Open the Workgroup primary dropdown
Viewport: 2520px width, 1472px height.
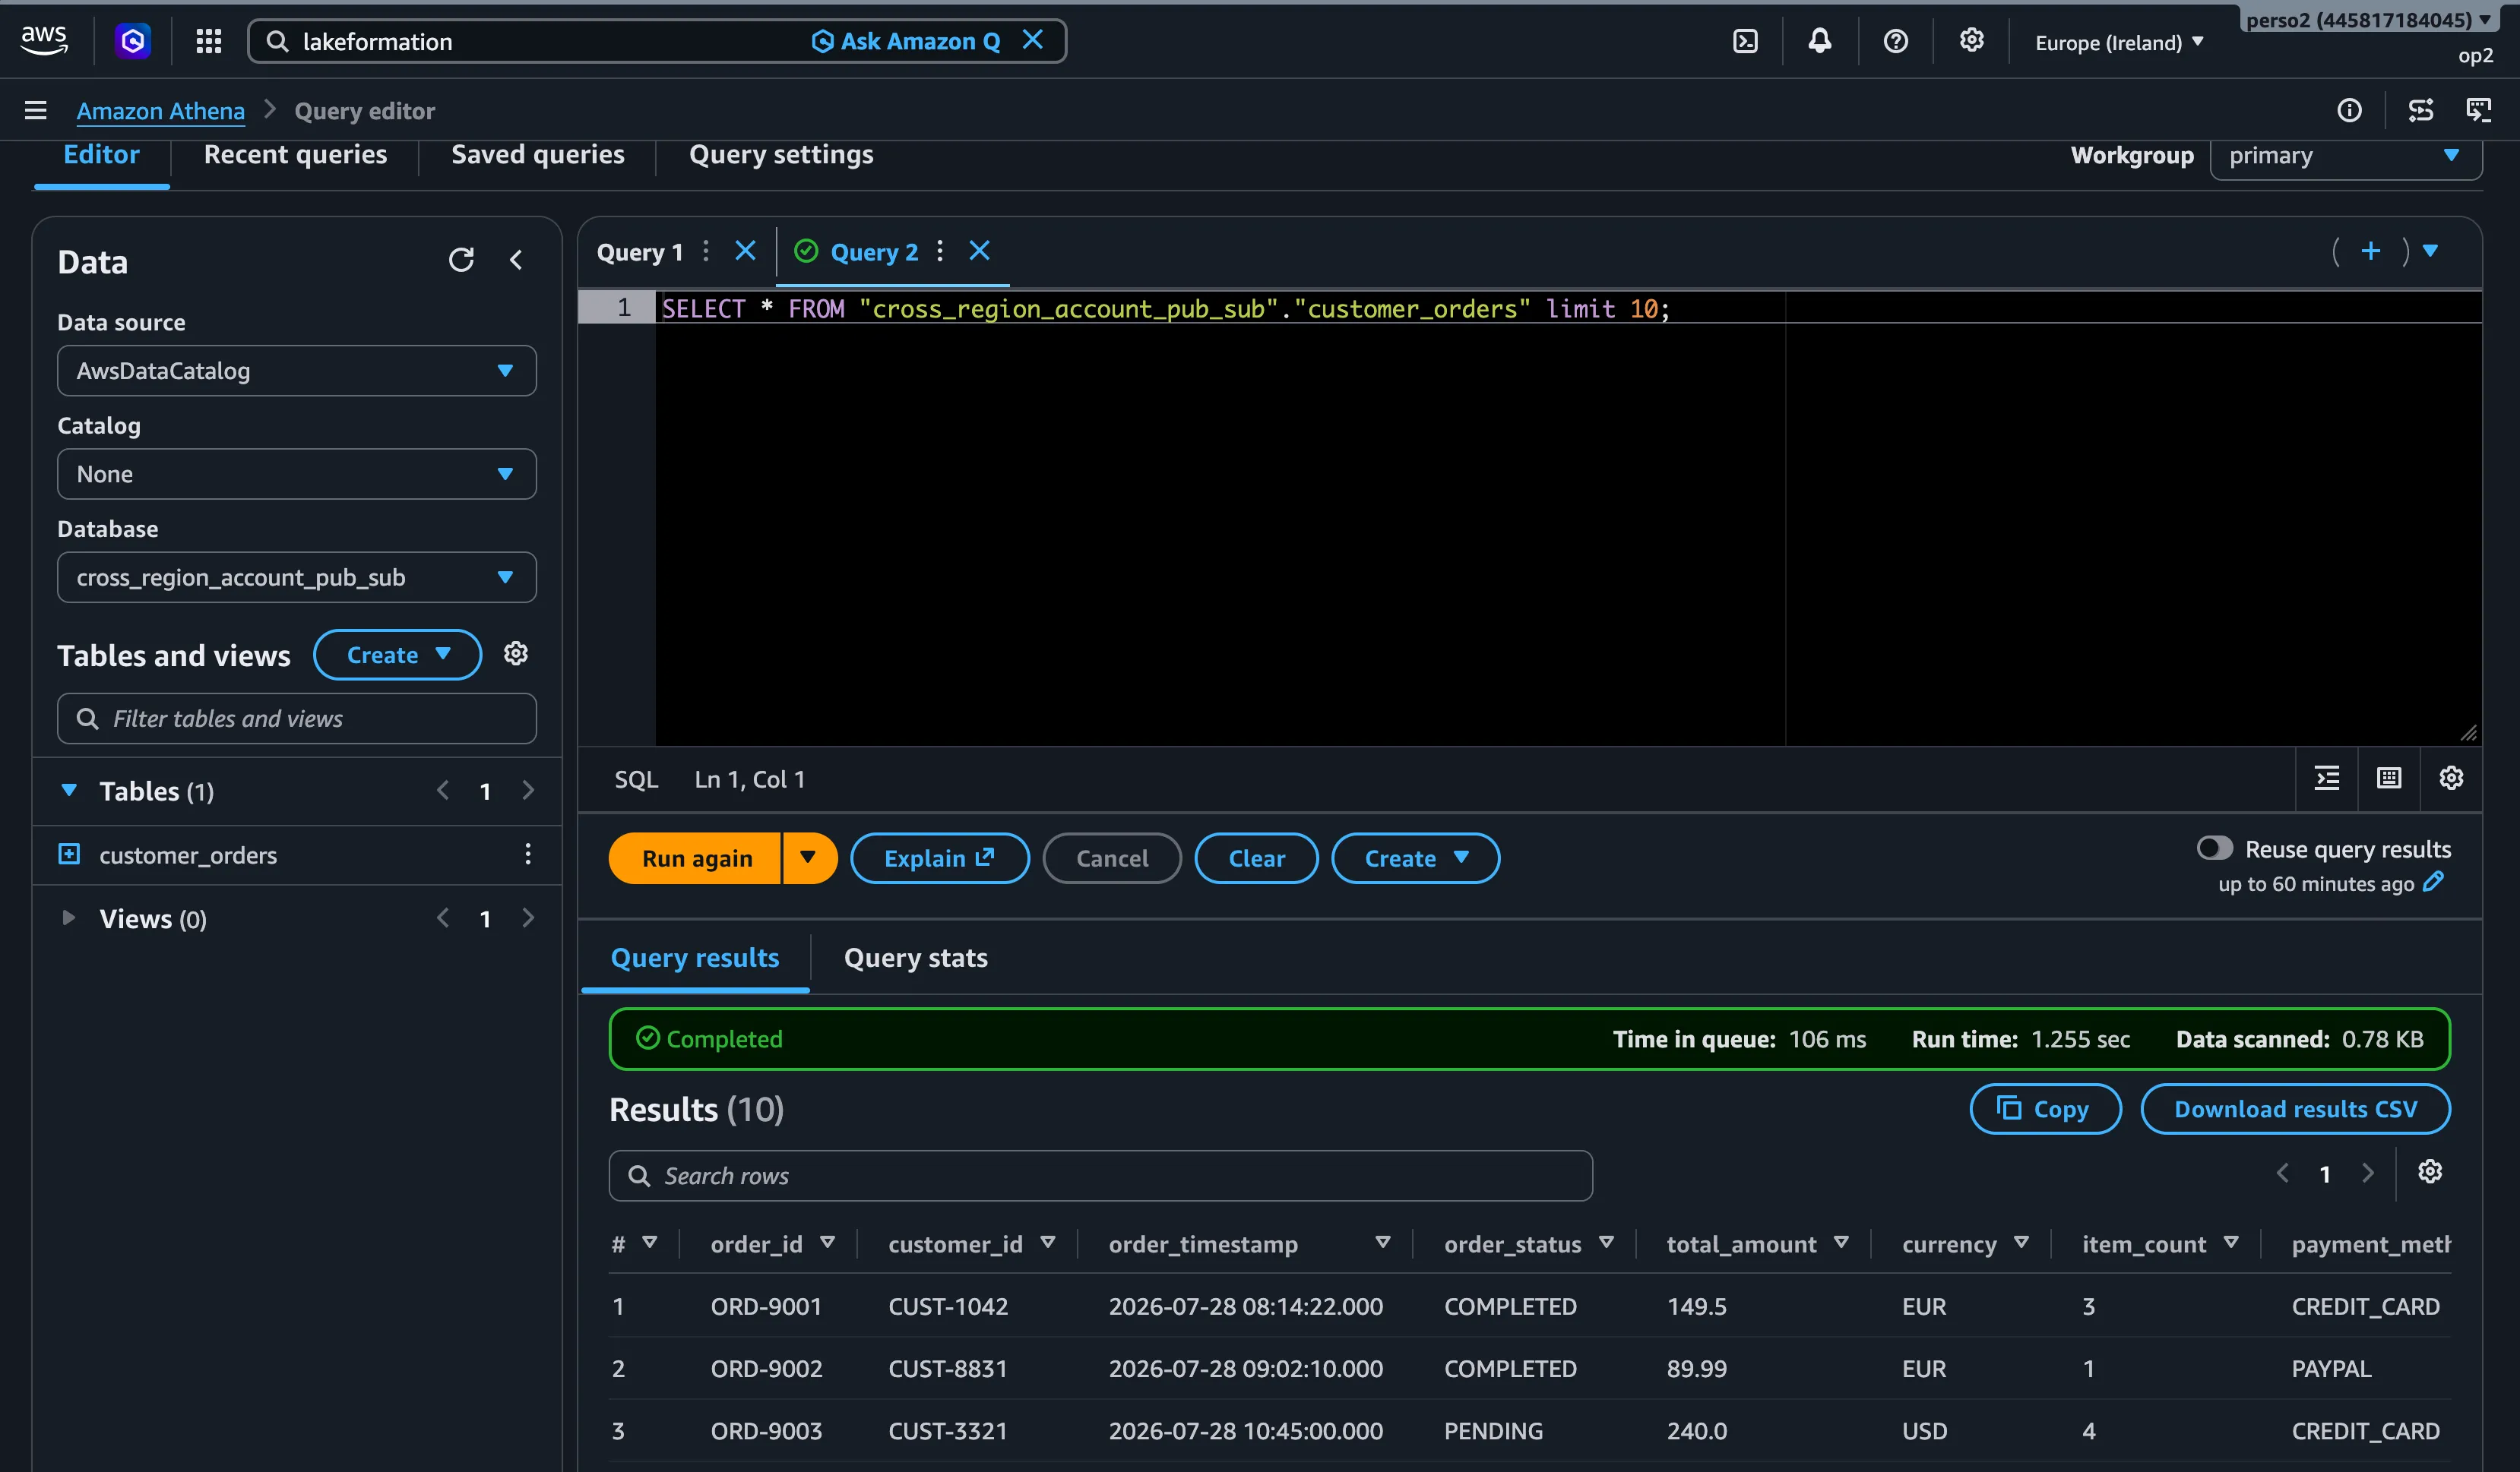click(x=2346, y=156)
